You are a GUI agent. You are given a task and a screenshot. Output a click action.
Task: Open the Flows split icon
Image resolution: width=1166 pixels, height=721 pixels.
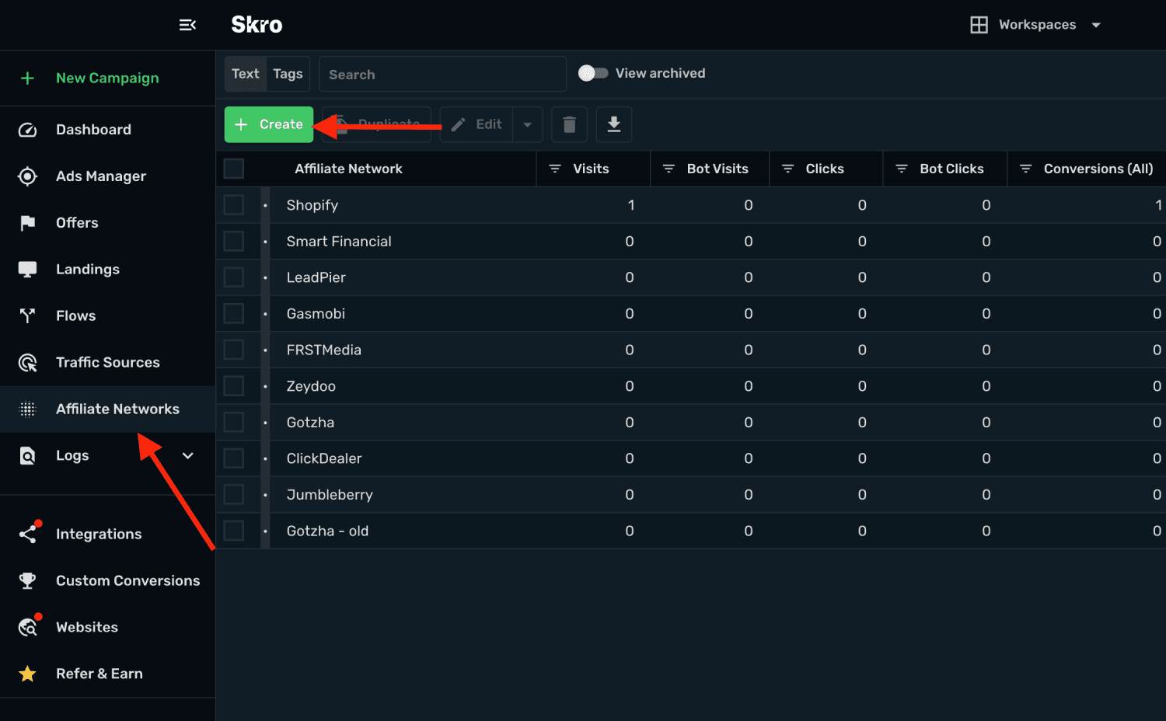point(27,315)
